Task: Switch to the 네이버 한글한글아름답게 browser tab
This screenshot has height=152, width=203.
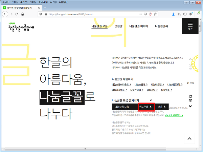Action: coord(22,8)
